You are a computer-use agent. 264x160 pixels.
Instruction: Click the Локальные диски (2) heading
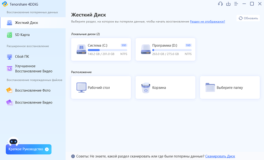click(x=85, y=34)
